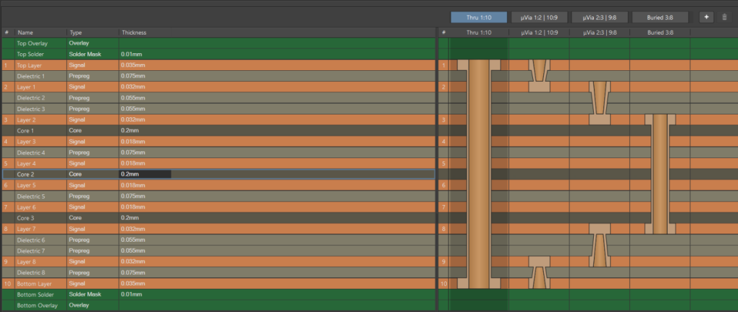The height and width of the screenshot is (312, 738).
Task: Select the Thru 1:10 via button
Action: point(478,17)
